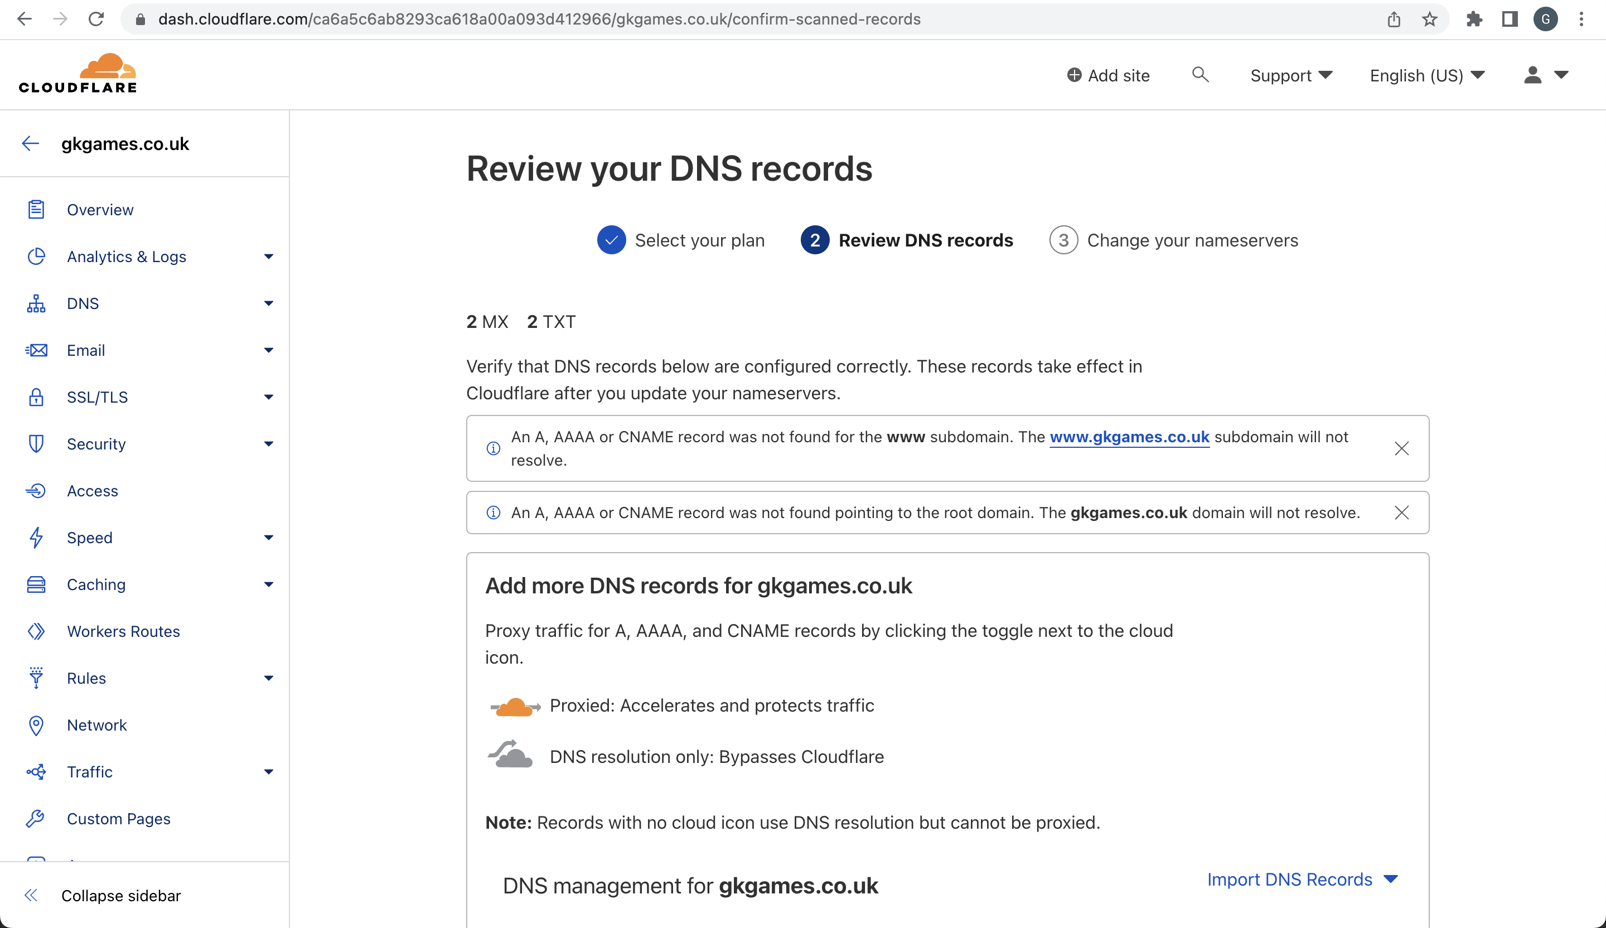Click the site lock icon in address bar
The image size is (1606, 928).
tap(141, 19)
